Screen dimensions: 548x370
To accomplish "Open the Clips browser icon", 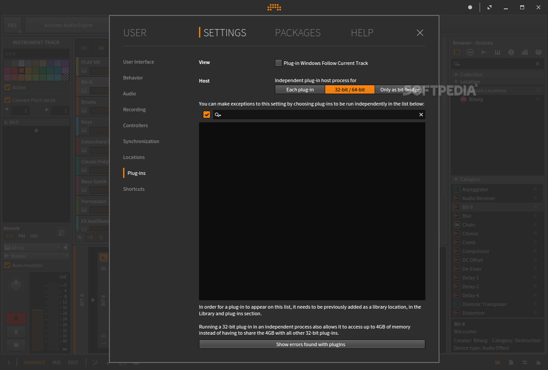I will point(525,52).
